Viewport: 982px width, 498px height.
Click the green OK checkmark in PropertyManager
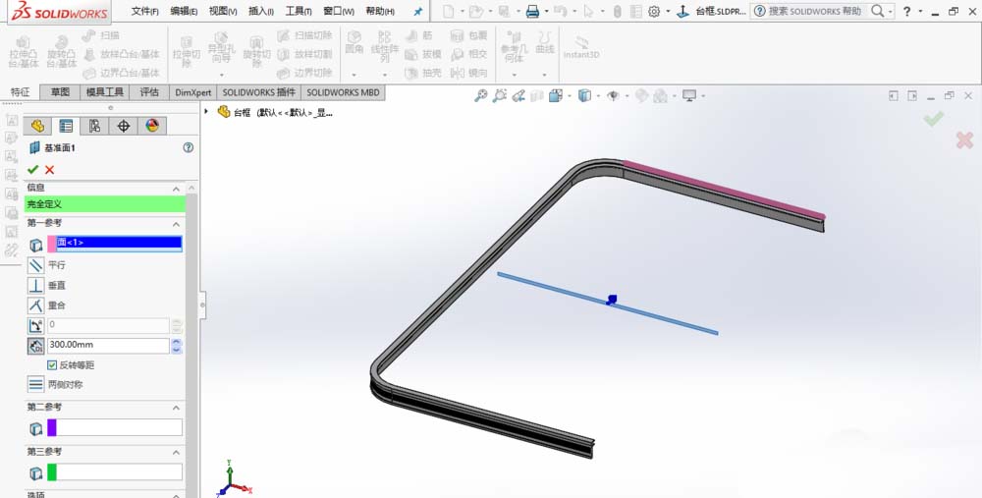pyautogui.click(x=33, y=169)
